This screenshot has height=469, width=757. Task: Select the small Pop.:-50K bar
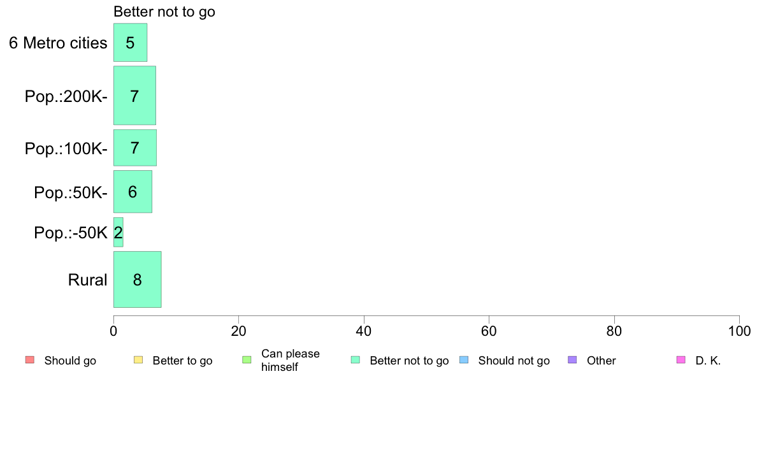coord(118,232)
